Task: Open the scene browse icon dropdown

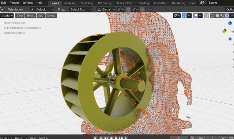Action: click(x=203, y=3)
